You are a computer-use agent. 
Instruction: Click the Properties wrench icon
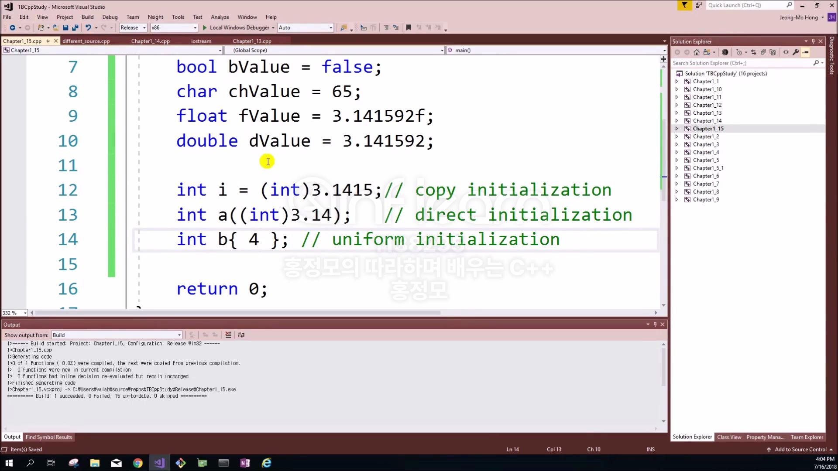(x=796, y=52)
